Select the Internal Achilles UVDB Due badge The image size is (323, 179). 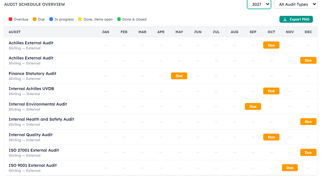[271, 91]
